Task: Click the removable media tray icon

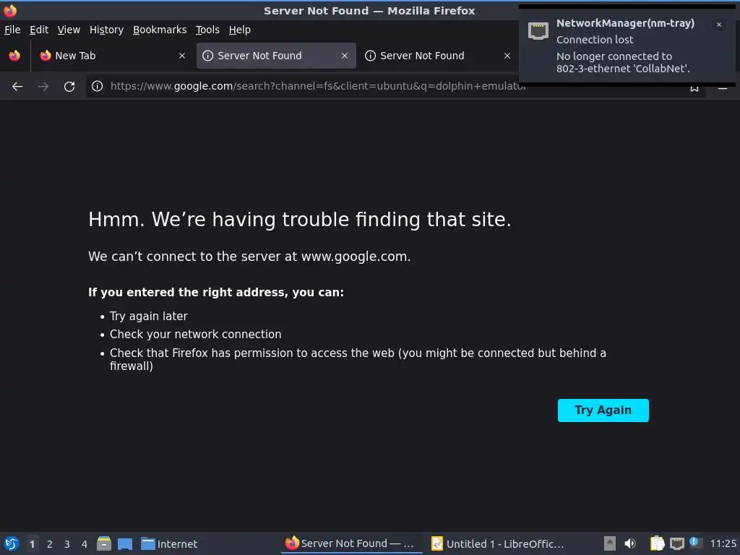Action: [x=610, y=543]
